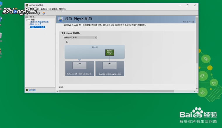Collapse the 3D 设置 tree node
222x128 pixels.
[x=27, y=20]
